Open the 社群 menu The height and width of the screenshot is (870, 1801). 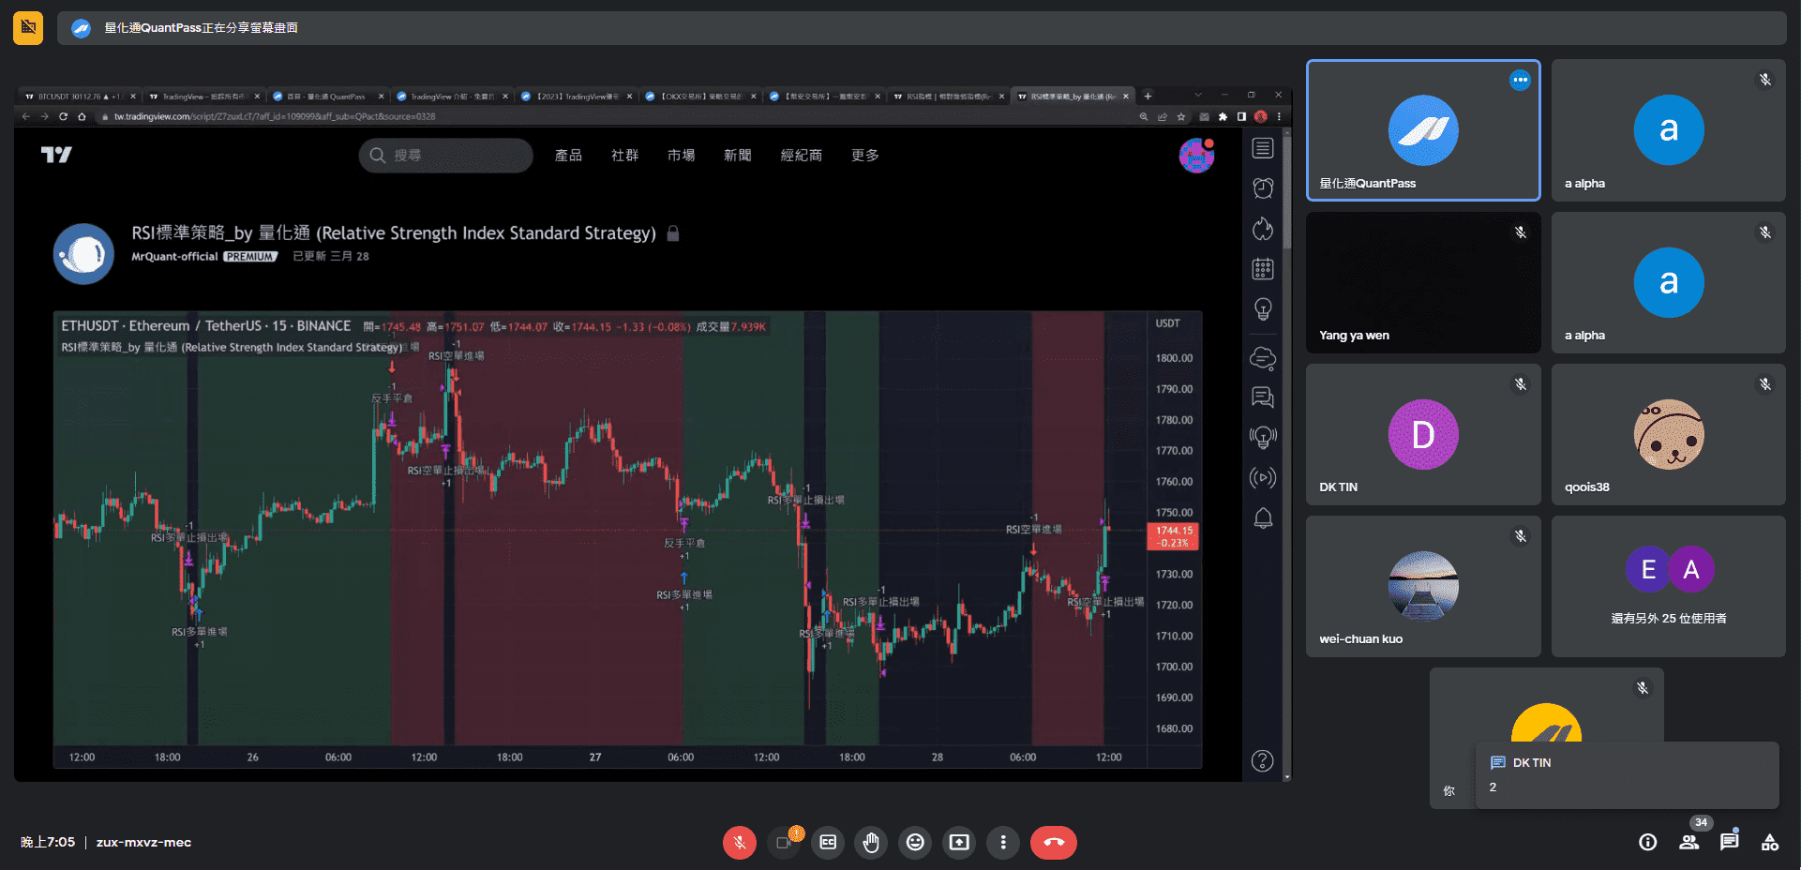tap(624, 156)
